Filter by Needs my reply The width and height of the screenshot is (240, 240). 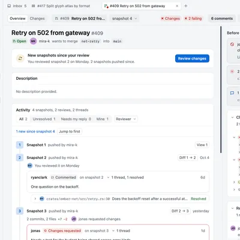[x=76, y=119]
